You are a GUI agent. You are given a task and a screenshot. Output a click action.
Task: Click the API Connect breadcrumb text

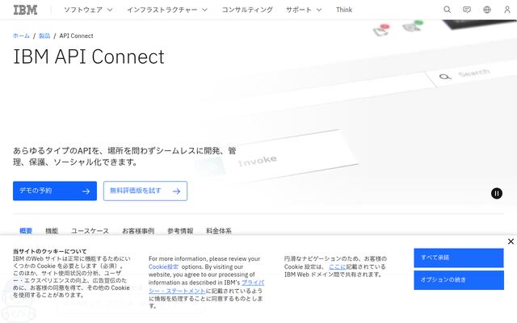click(x=76, y=36)
